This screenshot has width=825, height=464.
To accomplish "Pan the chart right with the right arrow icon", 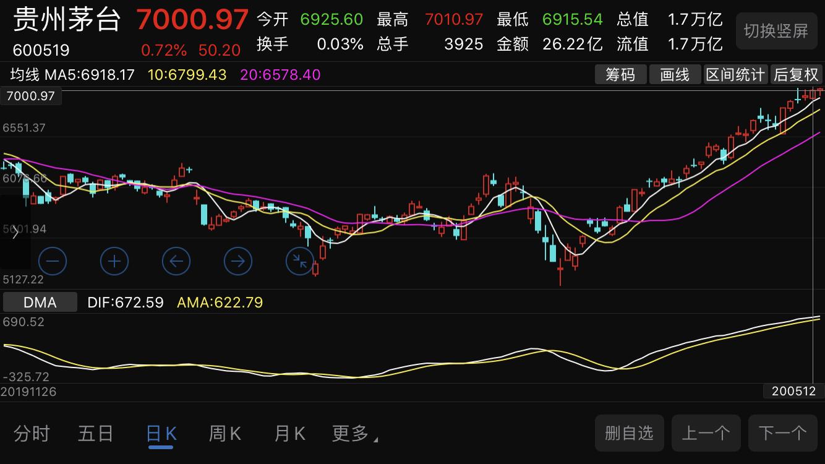I will [x=238, y=261].
